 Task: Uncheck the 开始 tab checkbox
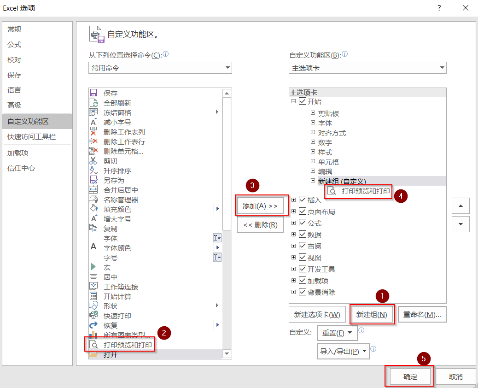pos(303,101)
